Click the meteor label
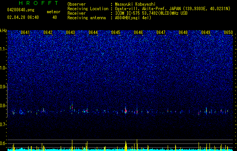 pos(54,12)
